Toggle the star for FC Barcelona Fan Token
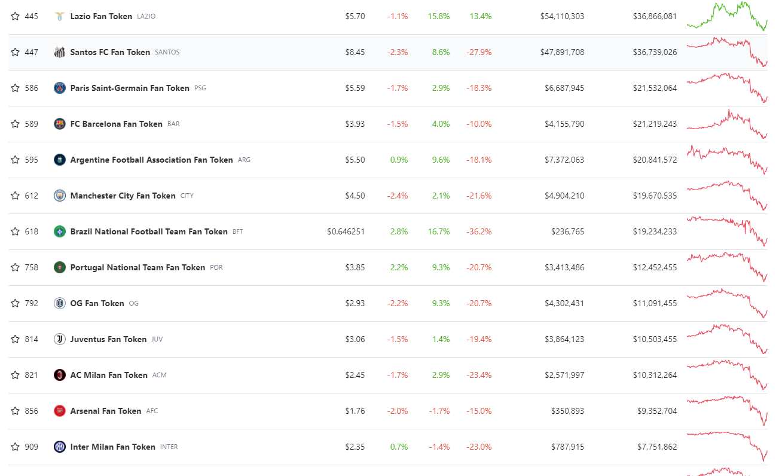The height and width of the screenshot is (476, 776). pyautogui.click(x=15, y=124)
